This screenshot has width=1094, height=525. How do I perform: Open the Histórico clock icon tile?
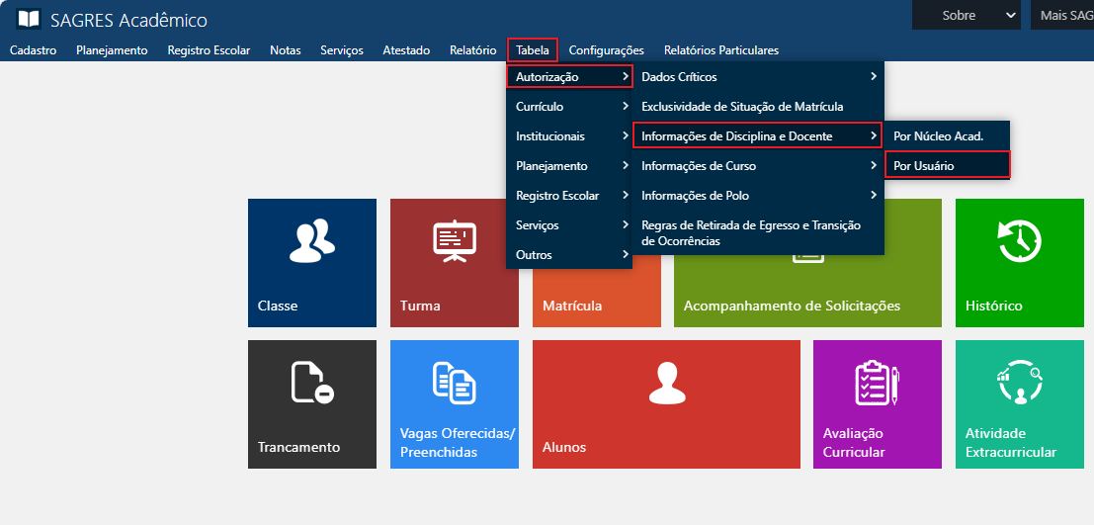(1019, 241)
